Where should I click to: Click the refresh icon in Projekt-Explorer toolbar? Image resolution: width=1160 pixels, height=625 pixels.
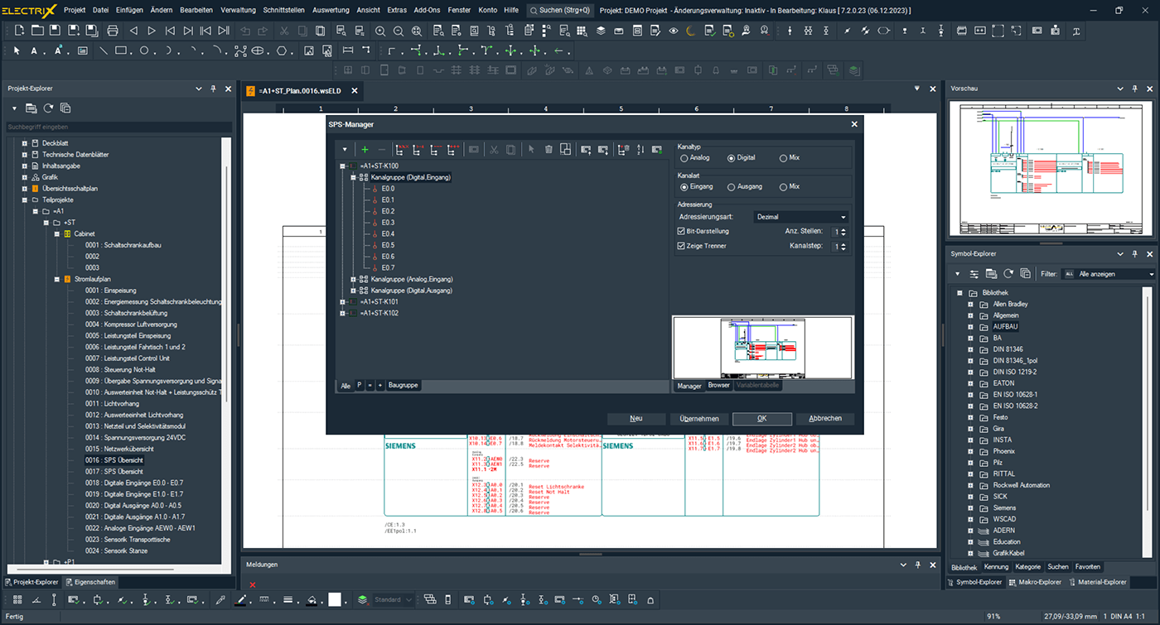coord(49,108)
